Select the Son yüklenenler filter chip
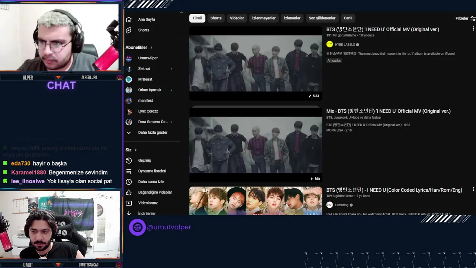The width and height of the screenshot is (476, 268). (322, 18)
